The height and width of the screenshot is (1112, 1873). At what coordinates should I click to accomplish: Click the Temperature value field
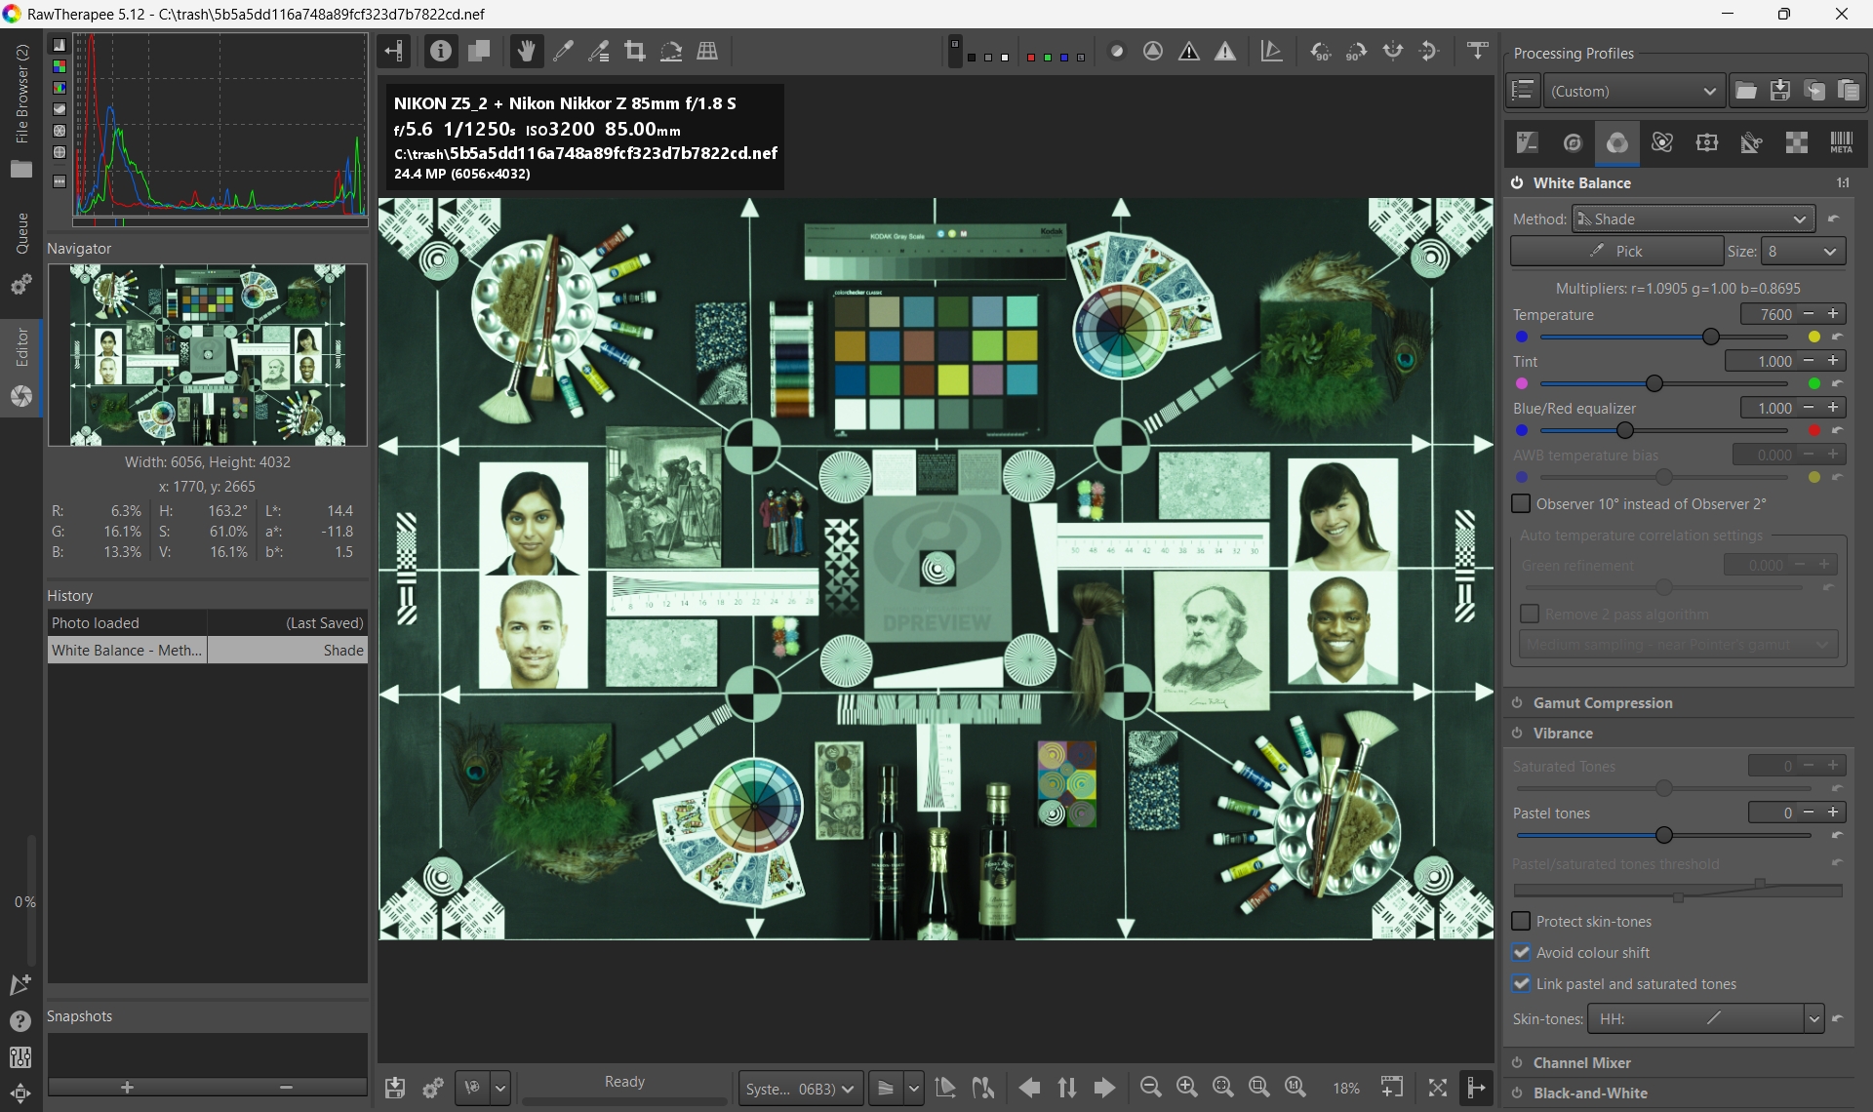click(1770, 314)
